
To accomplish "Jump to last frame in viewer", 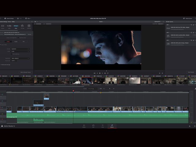I will pyautogui.click(x=105, y=73).
